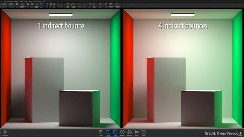The width and height of the screenshot is (244, 137).
Task: Open the Geometry View icon
Action: click(x=111, y=4)
